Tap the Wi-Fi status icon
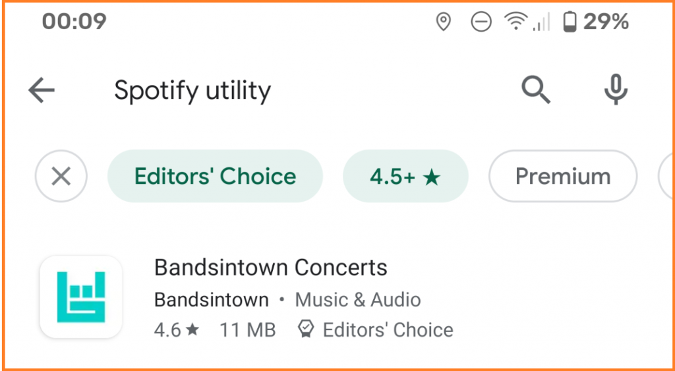Screen dimensions: 675x371 click(x=514, y=22)
